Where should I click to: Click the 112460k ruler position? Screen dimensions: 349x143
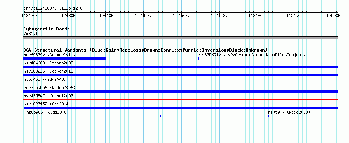tap(181, 16)
